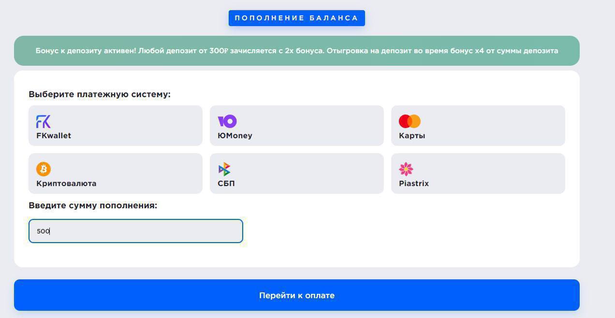This screenshot has height=318, width=615.
Task: Click the purple ЮMoney logo icon
Action: 227,121
